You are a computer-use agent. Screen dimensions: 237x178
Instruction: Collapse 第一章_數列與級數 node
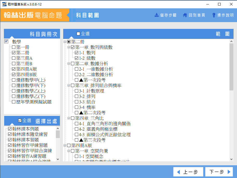[69, 47]
